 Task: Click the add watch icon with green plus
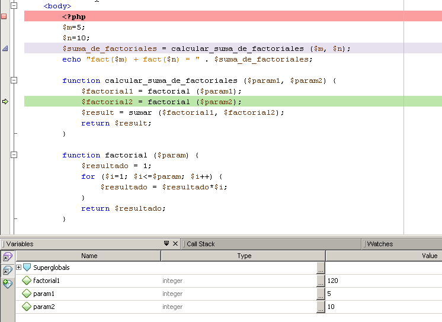(8, 284)
